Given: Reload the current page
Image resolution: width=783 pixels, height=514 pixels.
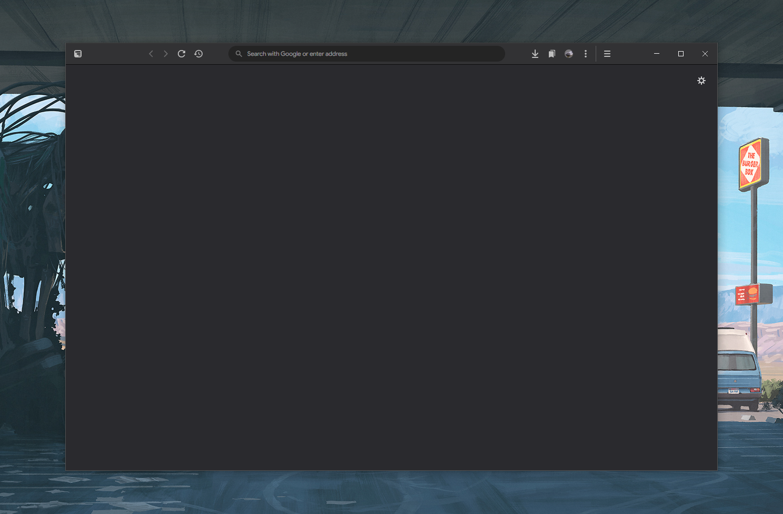Looking at the screenshot, I should click(x=182, y=54).
